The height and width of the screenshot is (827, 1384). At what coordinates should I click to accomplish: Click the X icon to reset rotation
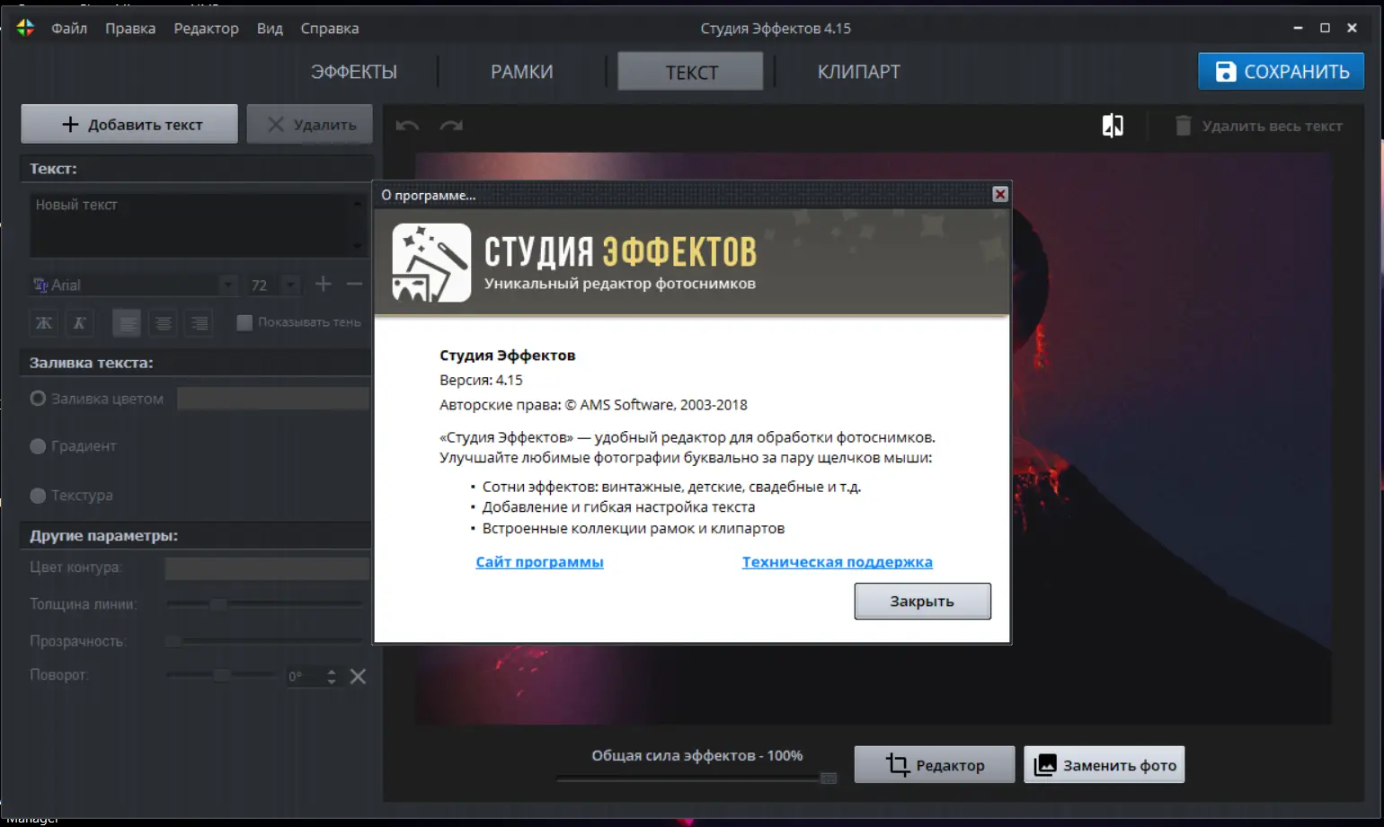tap(357, 675)
